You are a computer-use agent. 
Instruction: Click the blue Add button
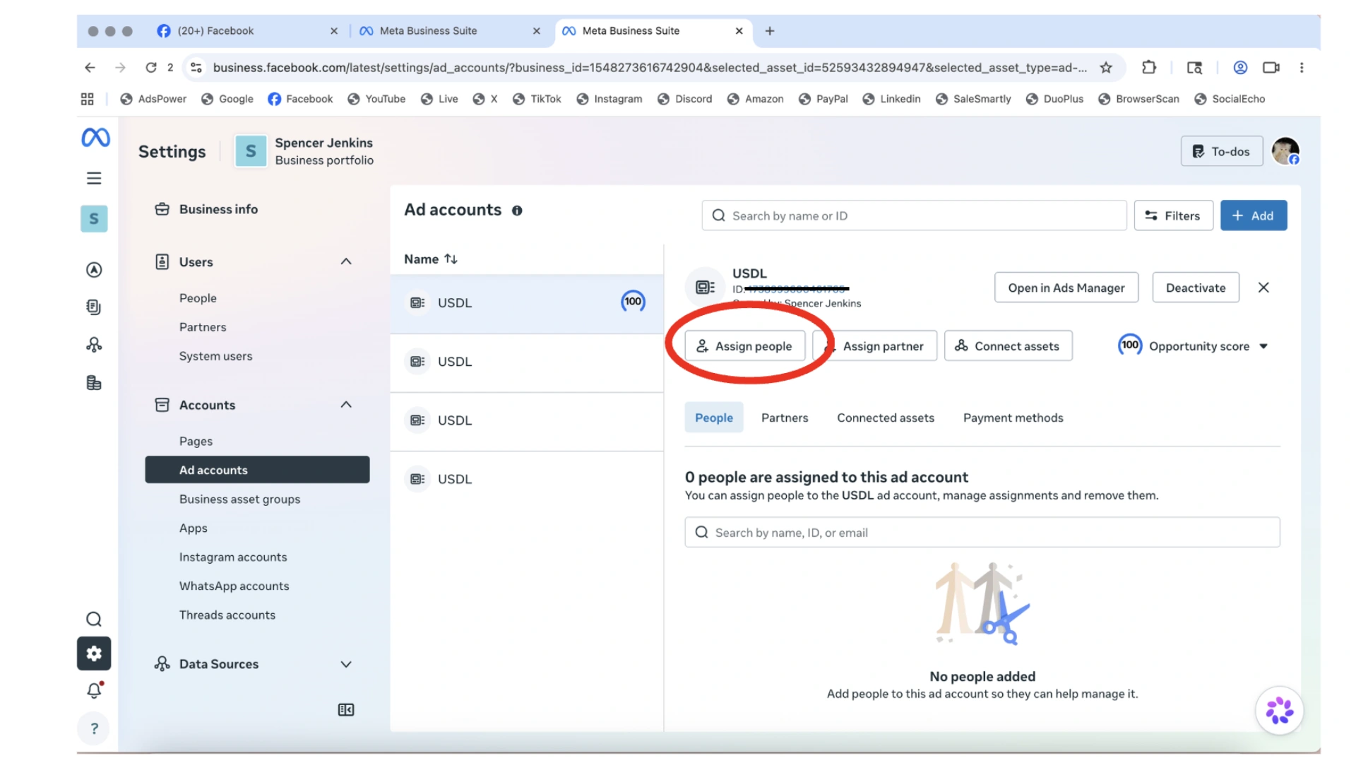point(1253,215)
